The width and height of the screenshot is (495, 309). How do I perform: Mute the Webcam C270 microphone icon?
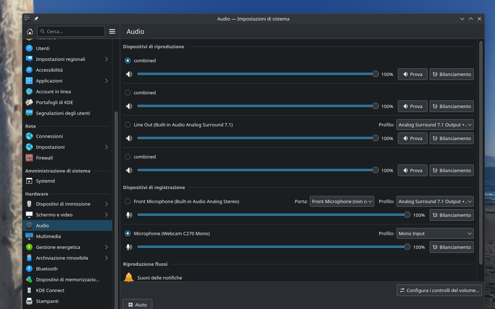coord(129,247)
